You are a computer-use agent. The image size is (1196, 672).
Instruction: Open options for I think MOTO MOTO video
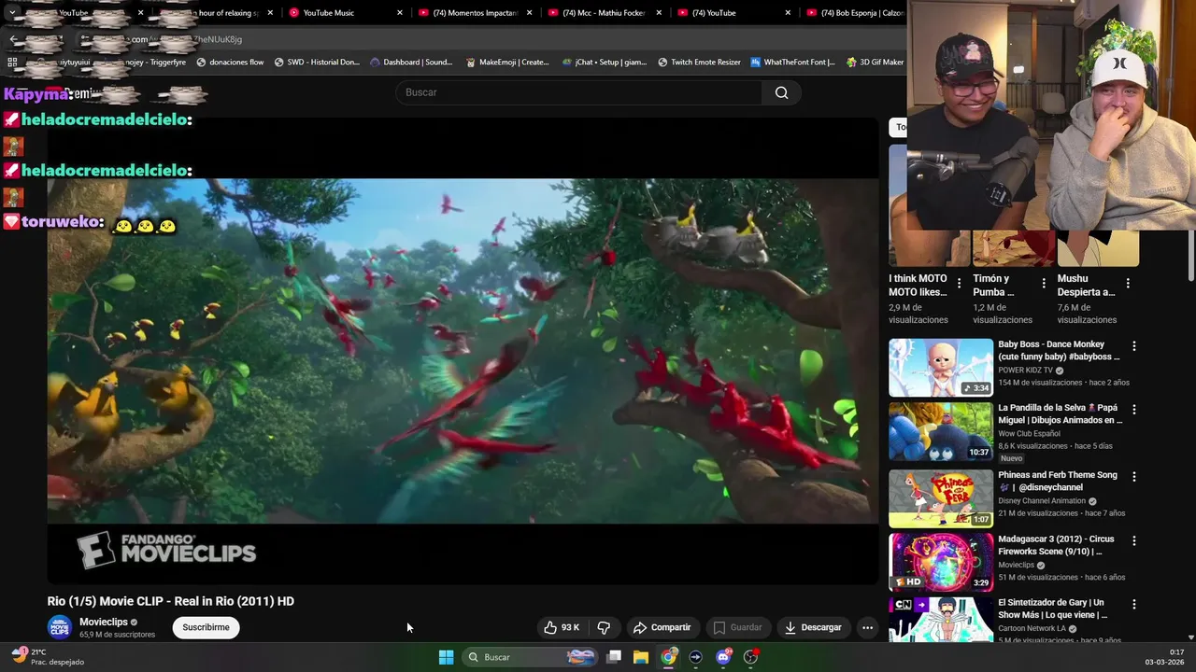pyautogui.click(x=959, y=283)
